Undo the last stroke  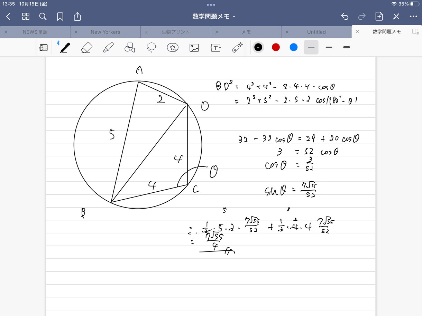345,16
